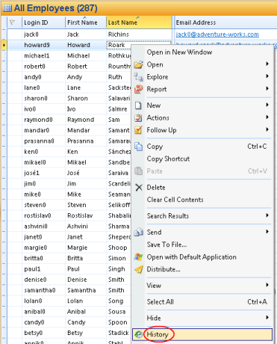Viewport: 277px width, 344px height.
Task: Select the jack0 login cell
Action: pos(43,34)
